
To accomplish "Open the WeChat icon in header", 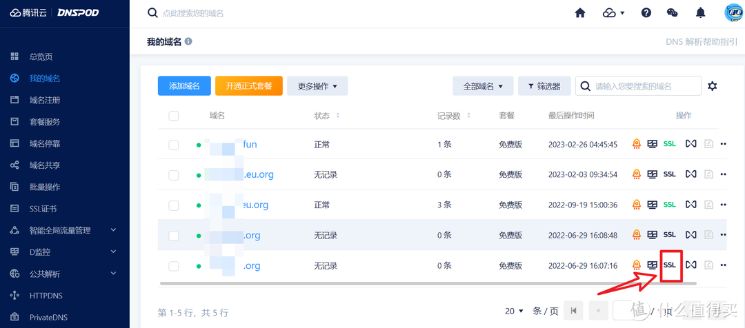I will pyautogui.click(x=673, y=13).
